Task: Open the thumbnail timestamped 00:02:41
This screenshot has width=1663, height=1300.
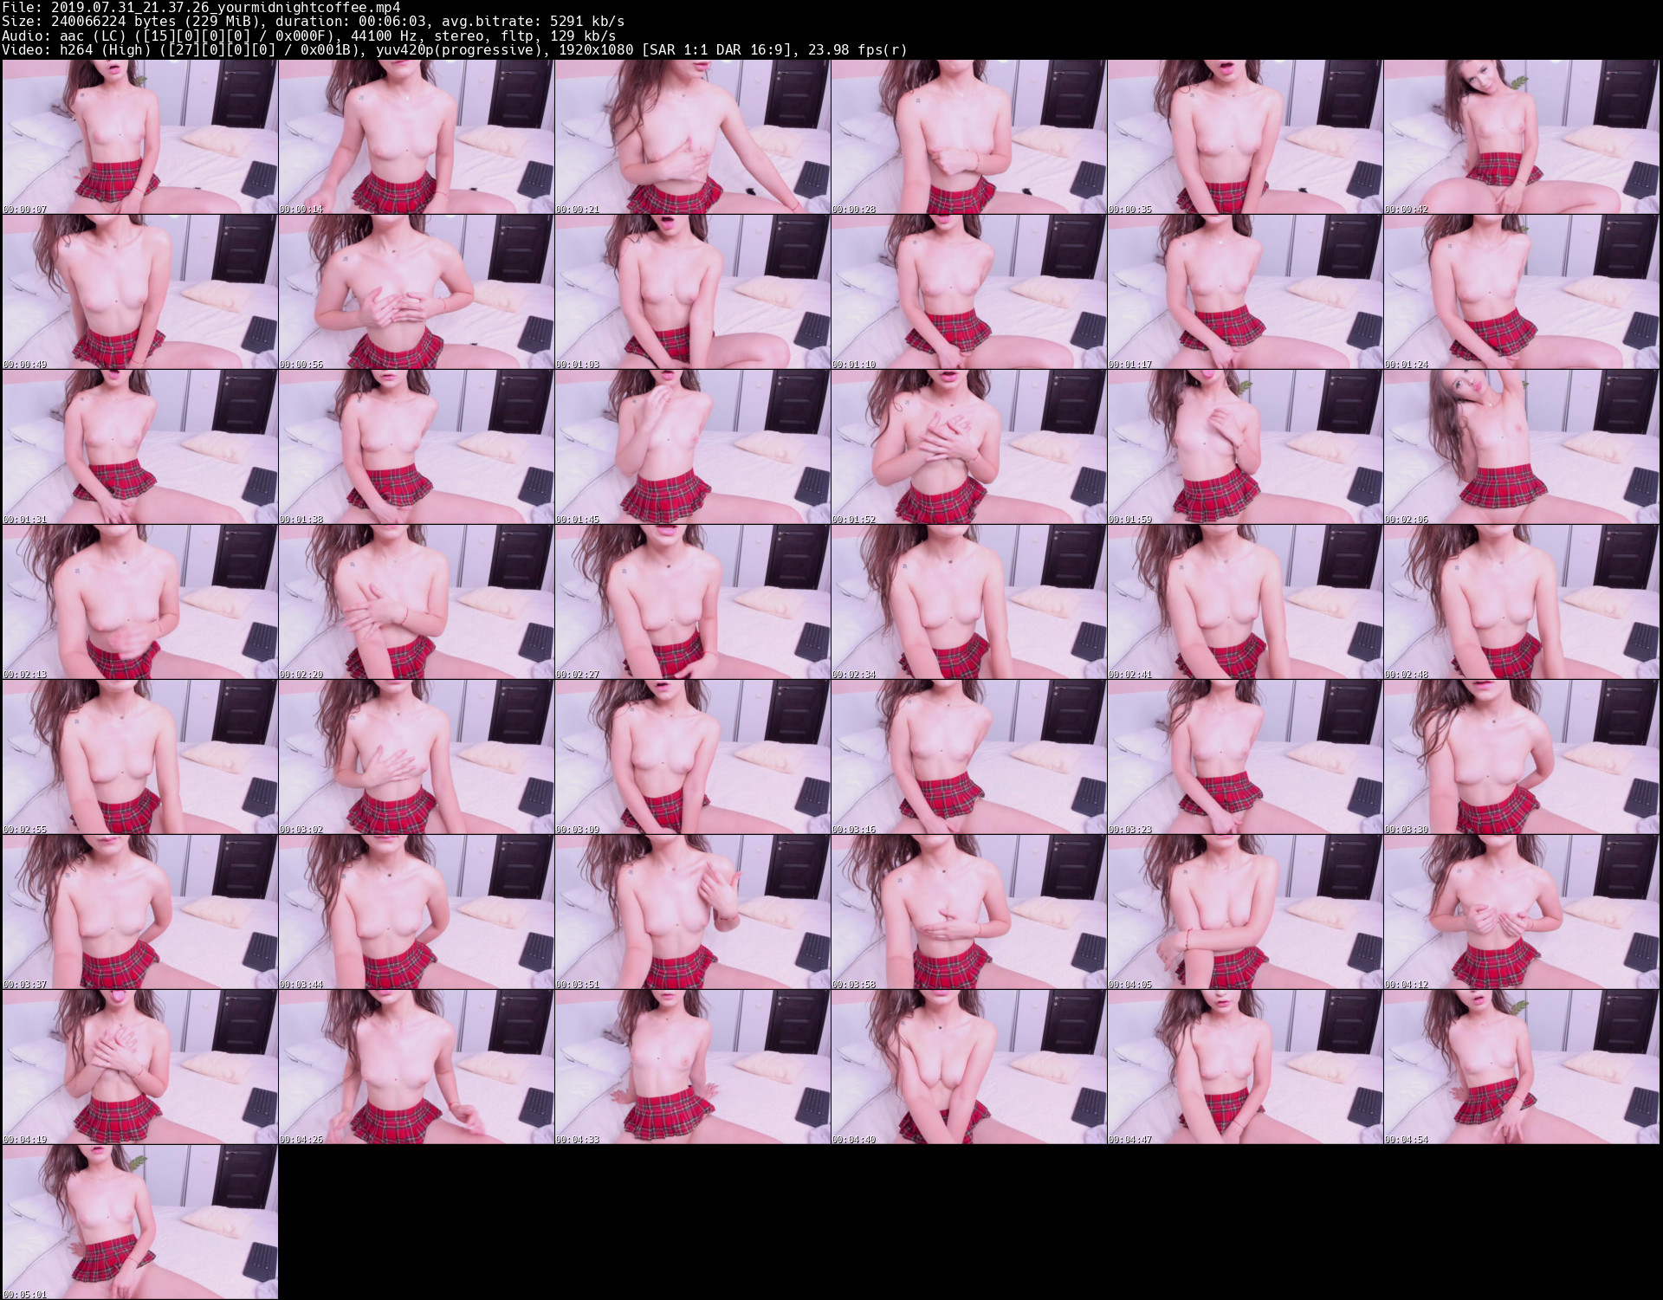Action: [x=1246, y=602]
